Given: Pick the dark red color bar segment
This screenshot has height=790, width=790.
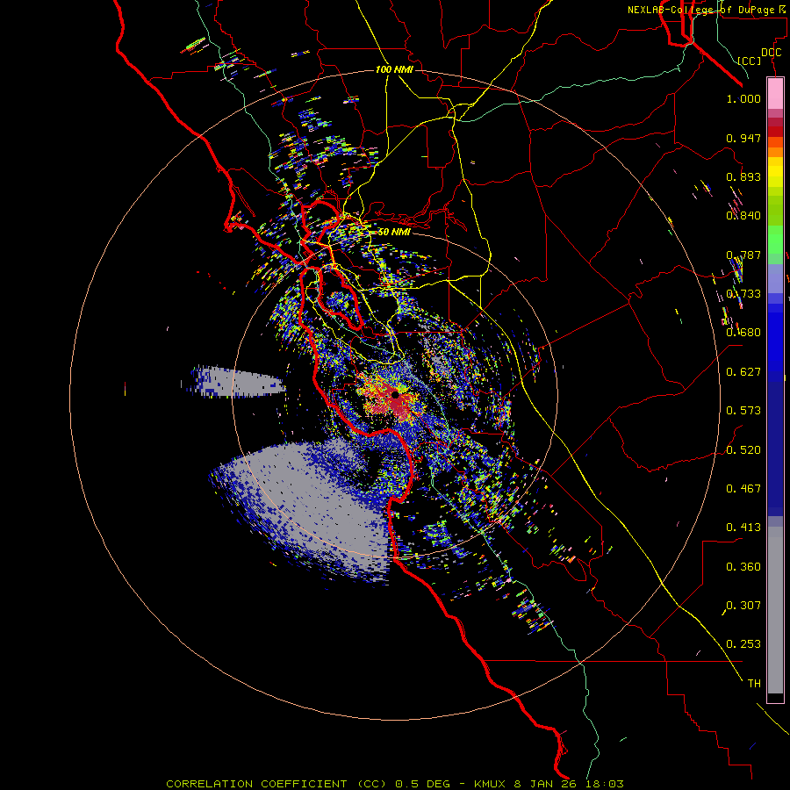Looking at the screenshot, I should 775,132.
